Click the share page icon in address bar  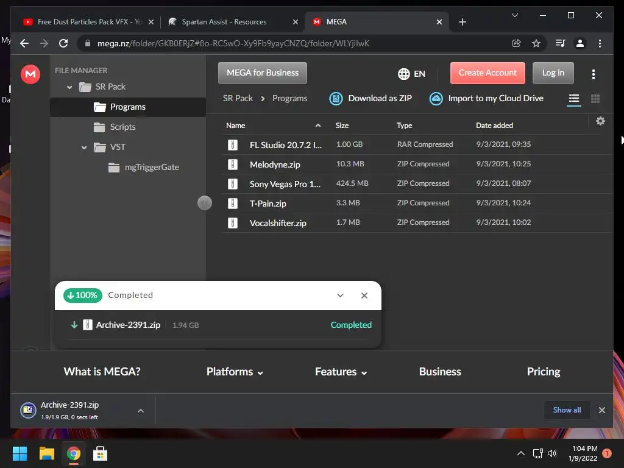[x=517, y=43]
